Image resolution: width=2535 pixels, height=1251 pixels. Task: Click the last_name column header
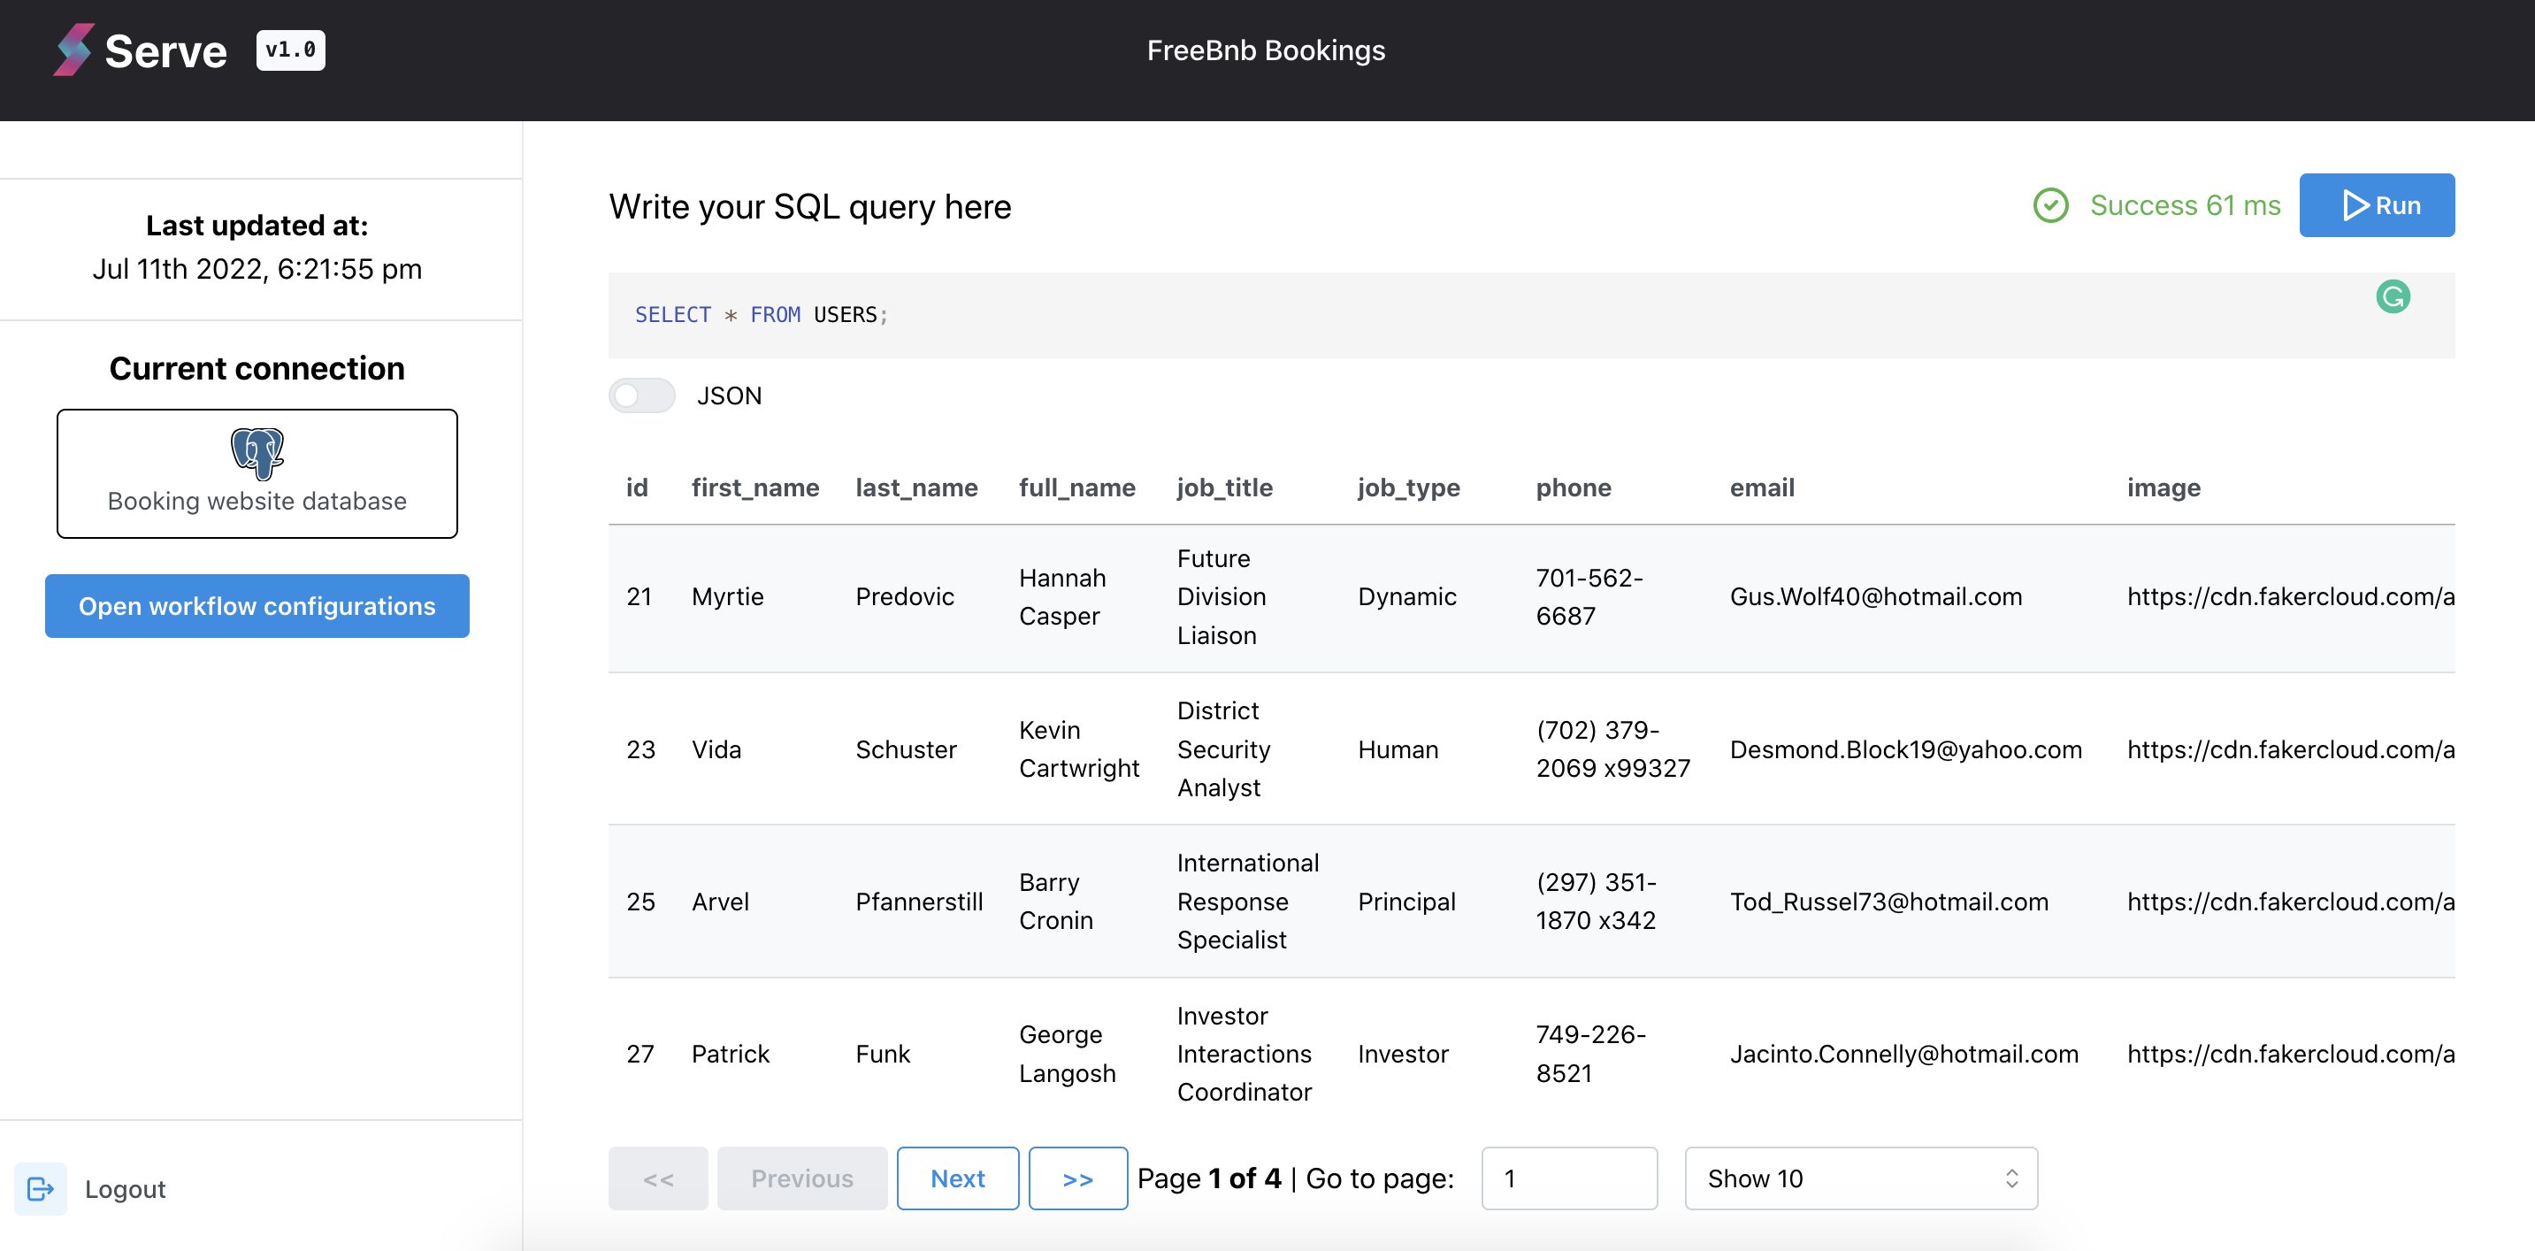[916, 487]
